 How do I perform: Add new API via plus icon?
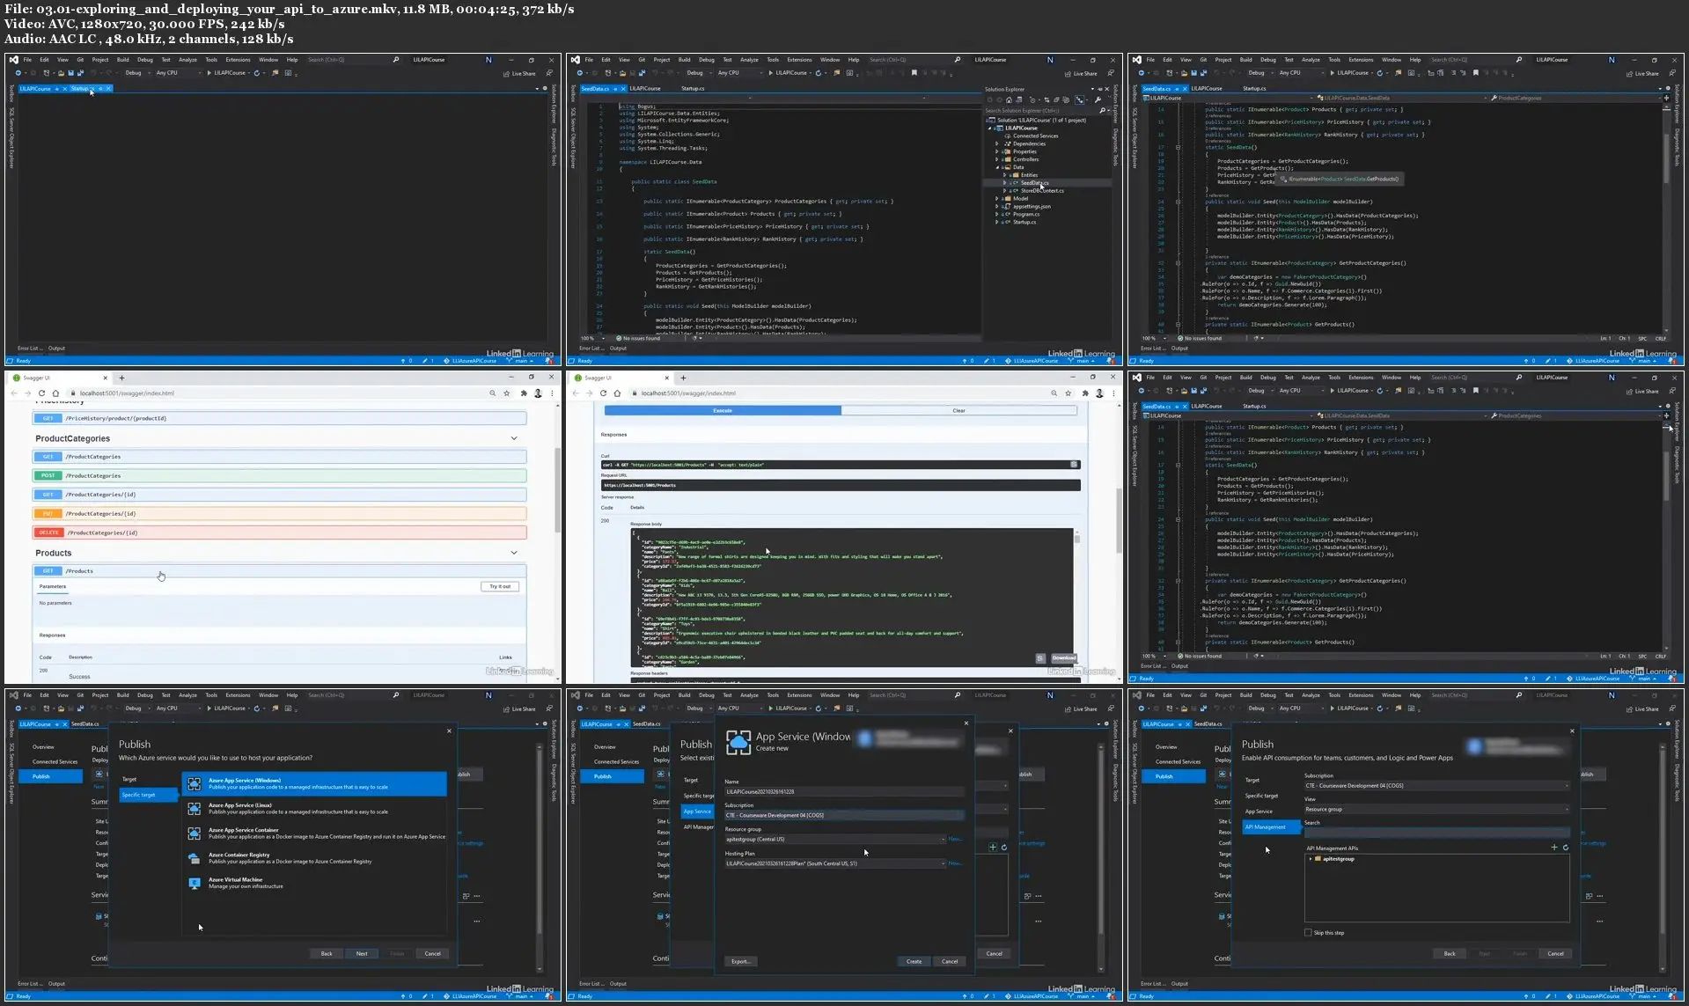tap(1553, 848)
